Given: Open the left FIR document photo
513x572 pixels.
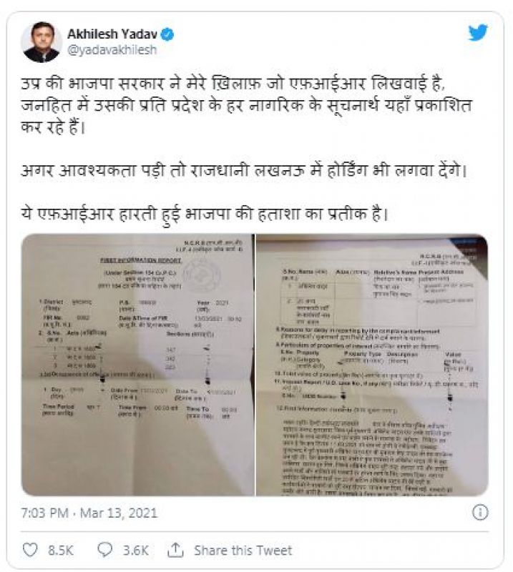Looking at the screenshot, I should click(x=137, y=365).
